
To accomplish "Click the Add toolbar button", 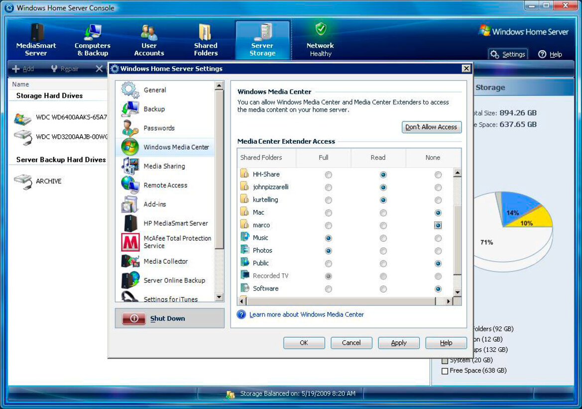I will pos(23,69).
